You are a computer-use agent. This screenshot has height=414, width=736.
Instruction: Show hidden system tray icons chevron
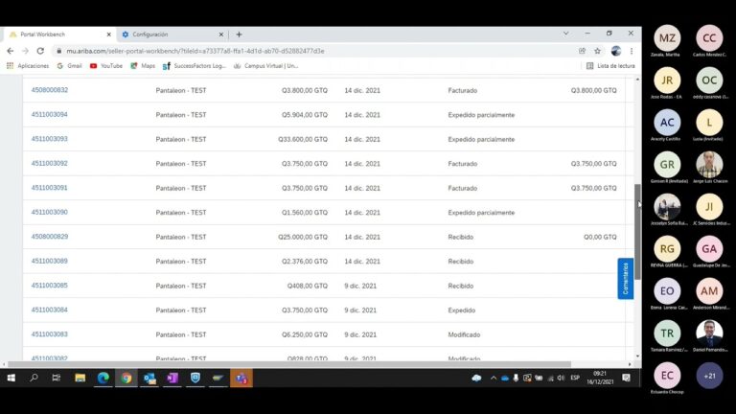coord(494,378)
